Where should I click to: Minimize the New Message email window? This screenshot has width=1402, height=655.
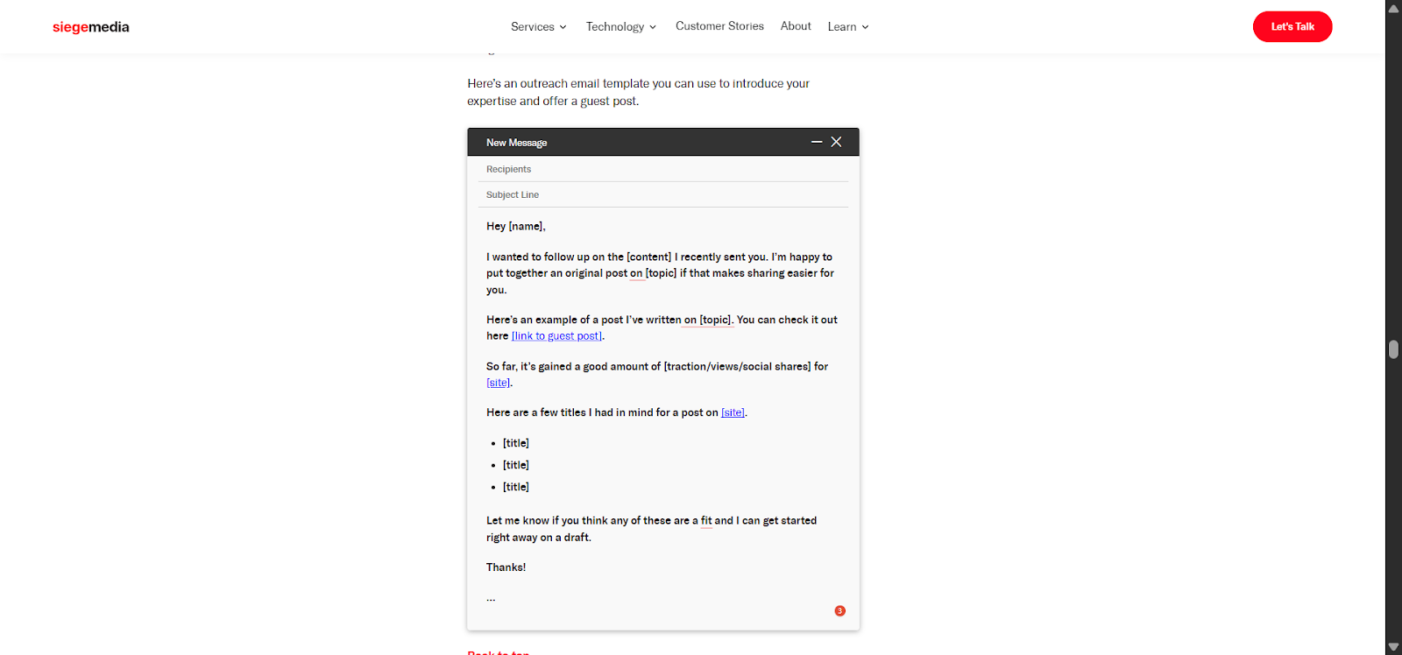pyautogui.click(x=817, y=141)
